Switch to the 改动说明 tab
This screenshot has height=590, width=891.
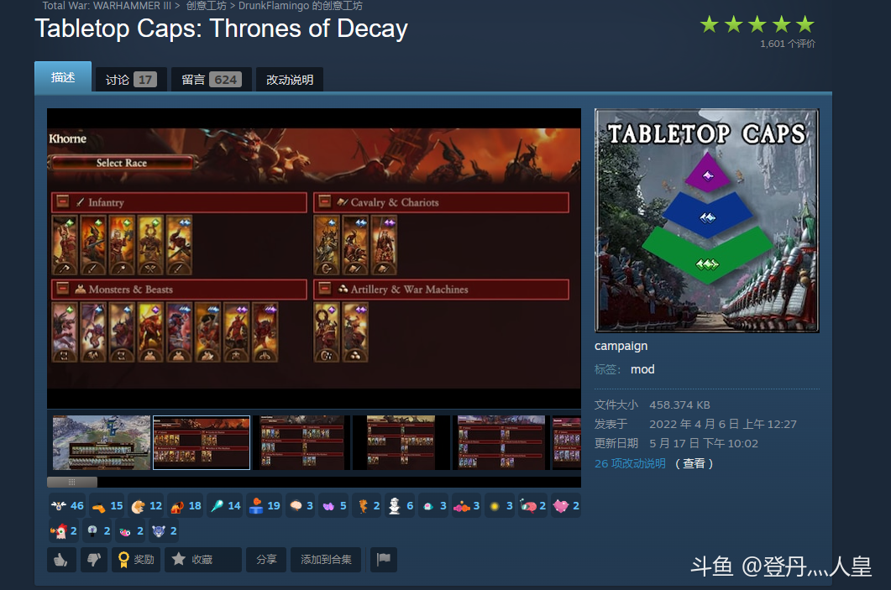pyautogui.click(x=289, y=79)
